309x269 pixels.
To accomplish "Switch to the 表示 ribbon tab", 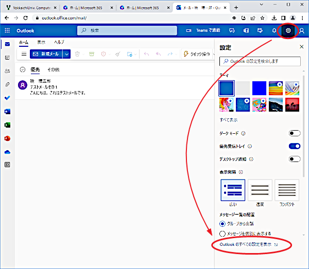I will (41, 42).
